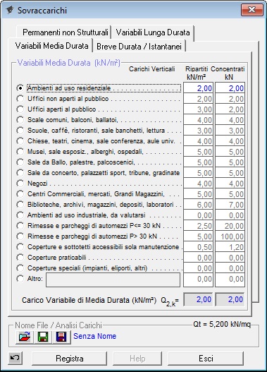The height and width of the screenshot is (372, 267).
Task: Click Ripartiti value for Negozi row
Action: point(199,184)
